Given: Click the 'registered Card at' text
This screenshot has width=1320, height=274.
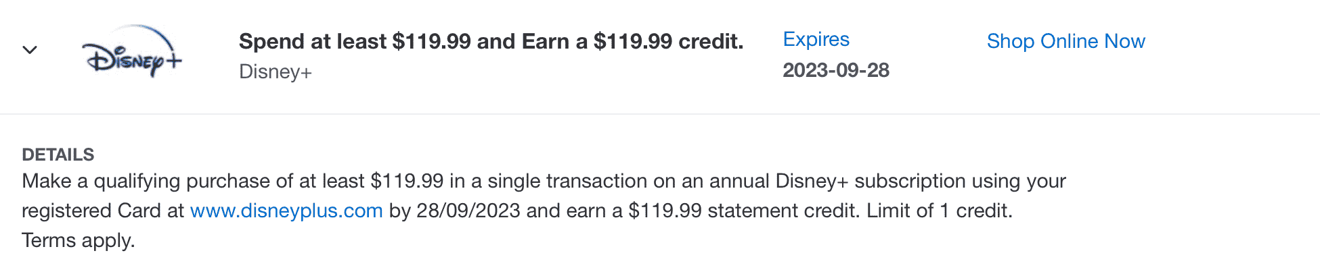Looking at the screenshot, I should pos(103,211).
